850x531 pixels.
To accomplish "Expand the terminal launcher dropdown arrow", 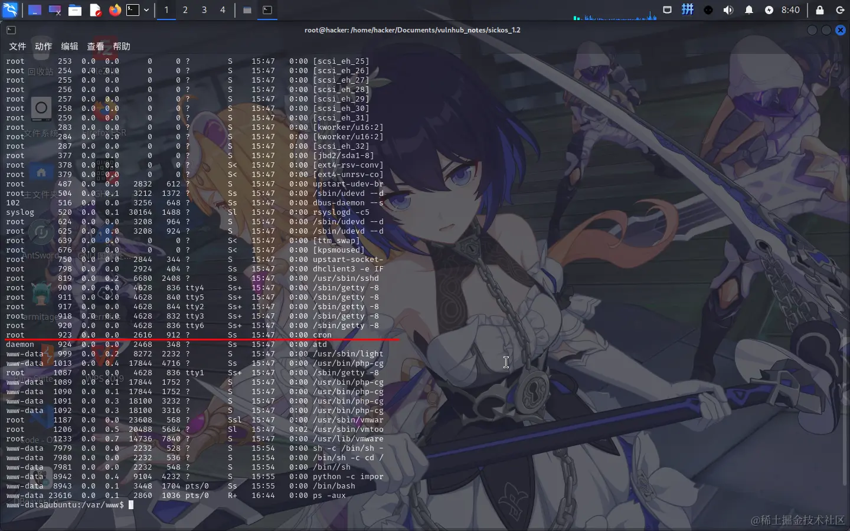I will [146, 10].
